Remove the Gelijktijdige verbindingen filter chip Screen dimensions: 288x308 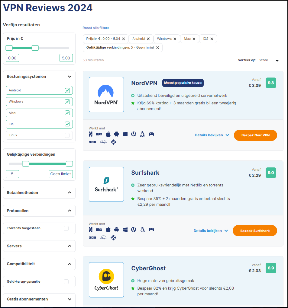[x=157, y=48]
